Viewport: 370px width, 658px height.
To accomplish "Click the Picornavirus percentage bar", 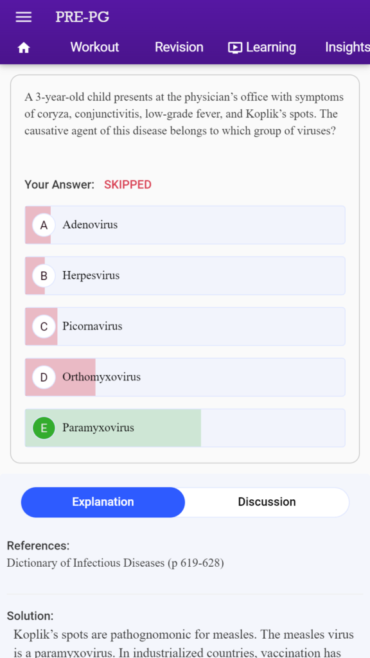I will [x=41, y=326].
